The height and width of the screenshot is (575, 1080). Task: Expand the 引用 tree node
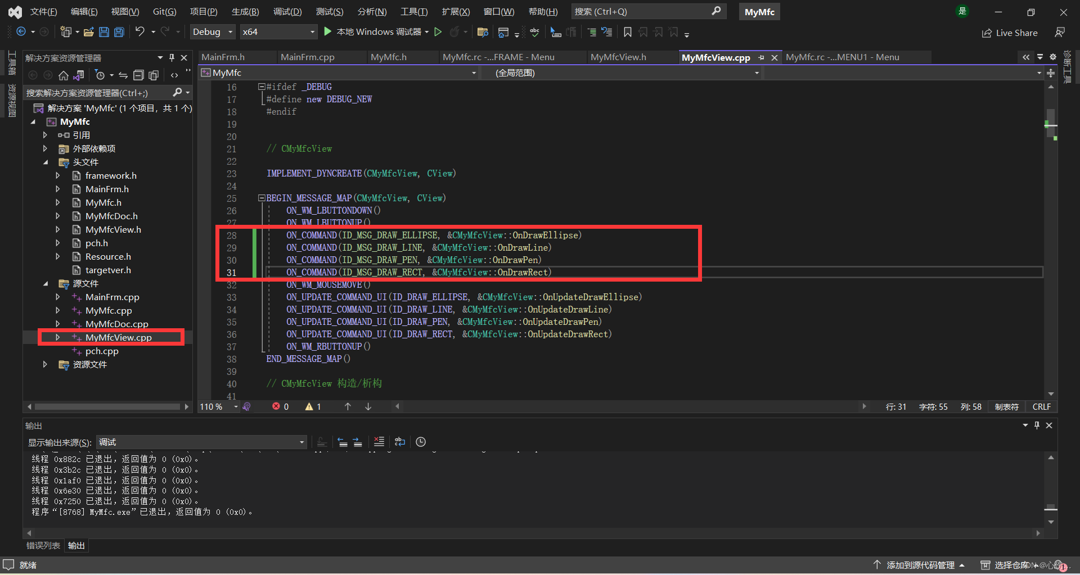coord(46,135)
